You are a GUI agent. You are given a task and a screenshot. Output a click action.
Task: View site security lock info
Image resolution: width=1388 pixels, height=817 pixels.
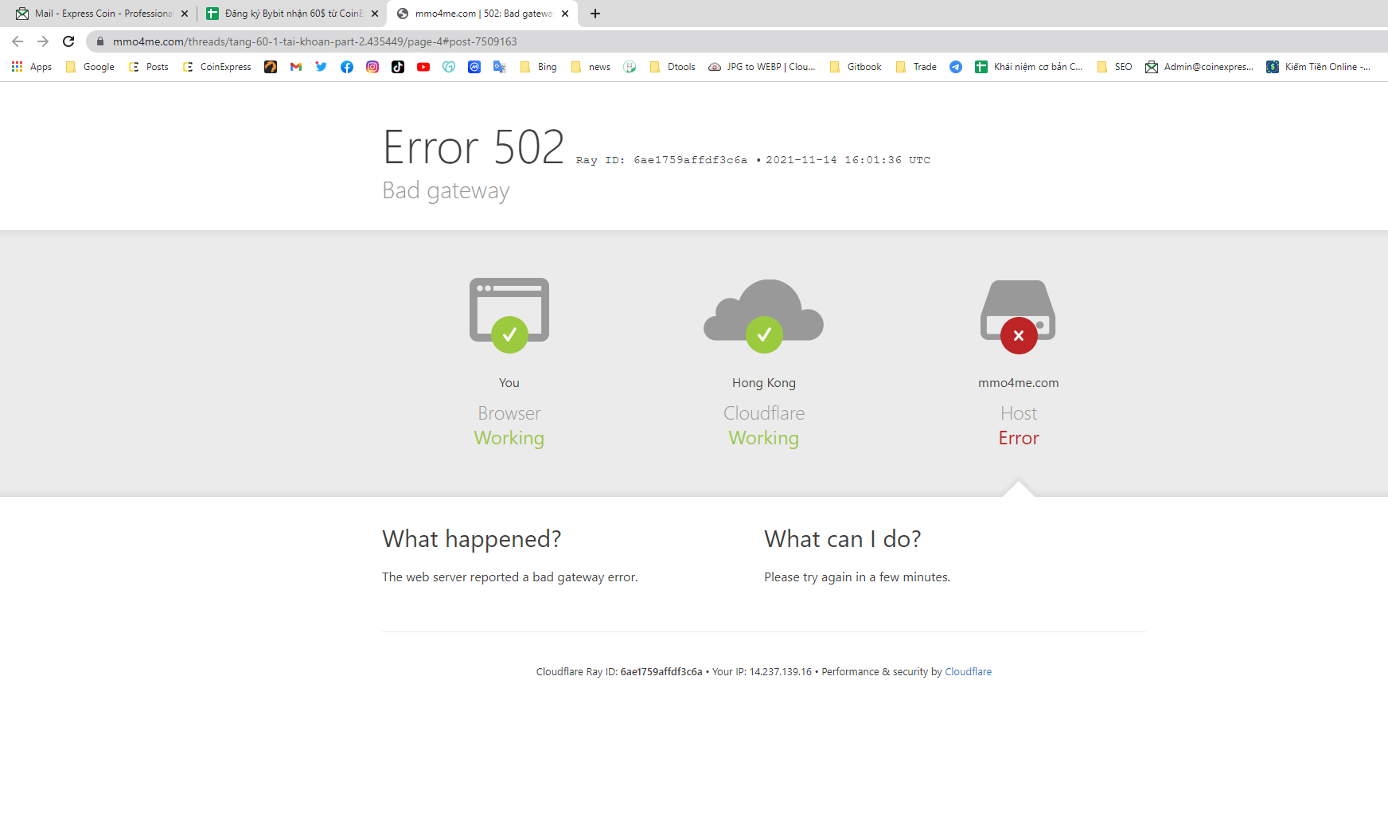pos(99,41)
